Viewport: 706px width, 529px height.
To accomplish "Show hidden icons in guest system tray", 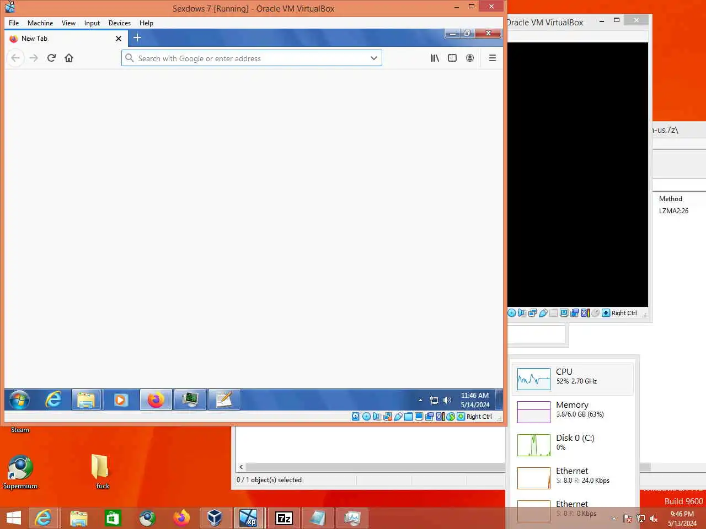I will click(x=420, y=400).
